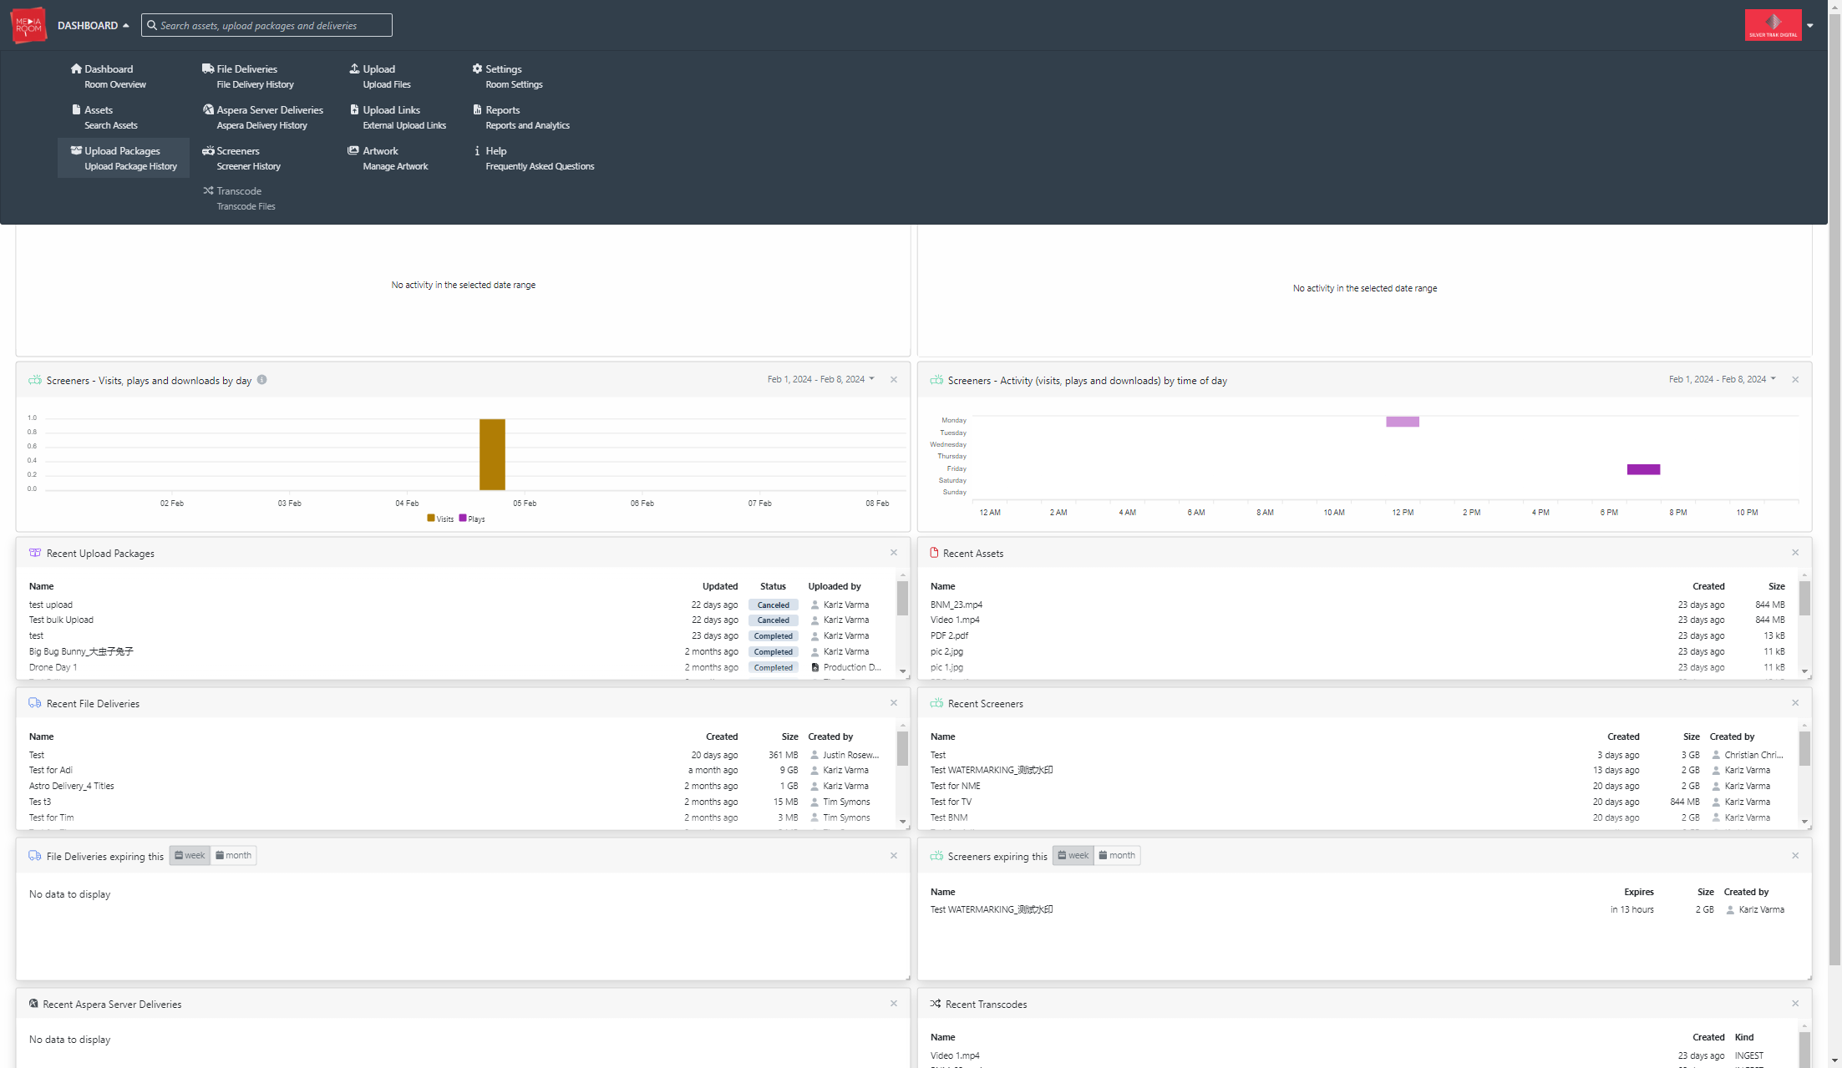Click the Screeners projector icon in menu
The image size is (1842, 1068).
point(208,150)
